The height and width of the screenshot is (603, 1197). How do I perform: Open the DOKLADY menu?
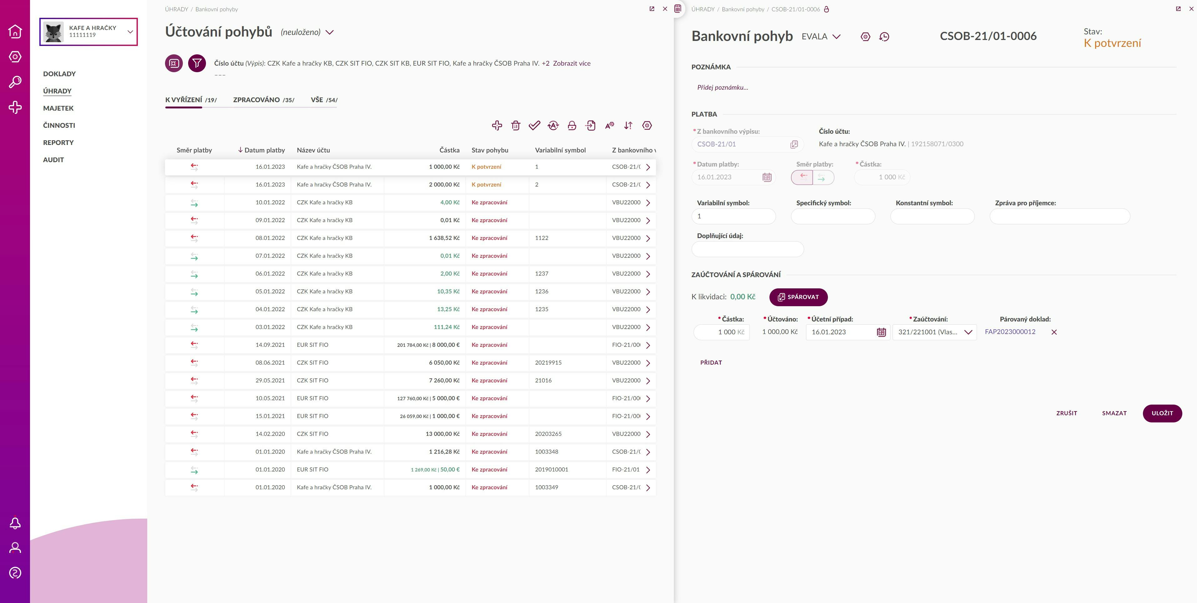pyautogui.click(x=59, y=74)
